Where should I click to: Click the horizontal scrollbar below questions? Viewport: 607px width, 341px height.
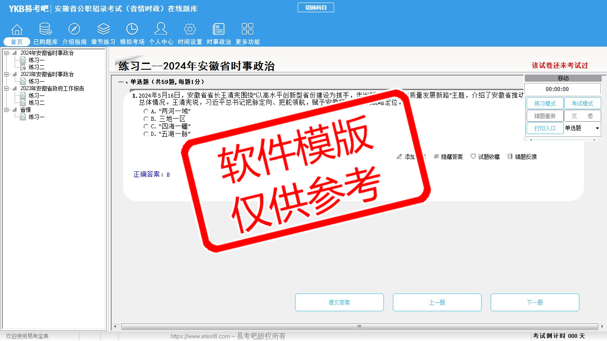point(359,326)
